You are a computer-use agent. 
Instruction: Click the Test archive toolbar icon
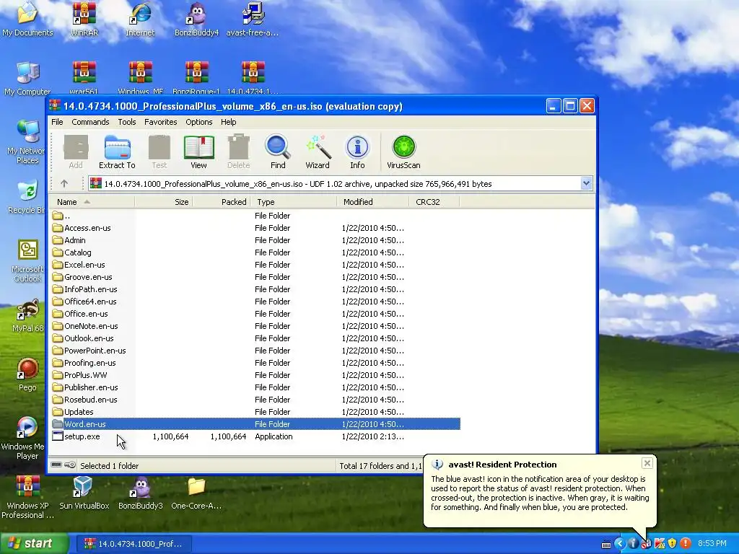[x=159, y=151]
